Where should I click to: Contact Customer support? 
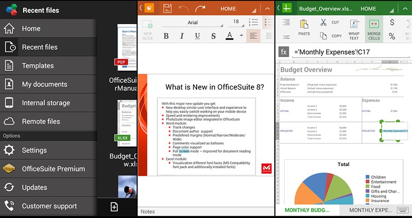click(x=48, y=206)
